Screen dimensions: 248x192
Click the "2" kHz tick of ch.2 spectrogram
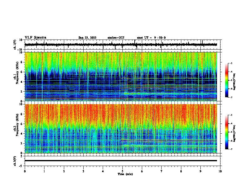[x=22, y=143]
